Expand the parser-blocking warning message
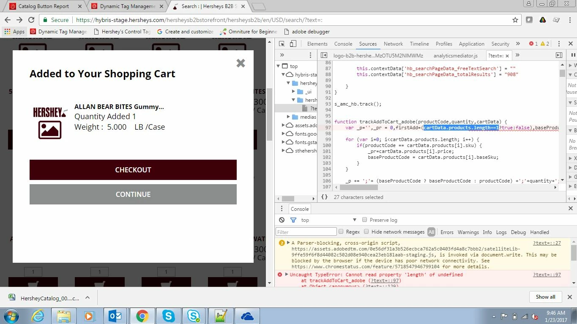Screen dimensions: 577x324 288,243
